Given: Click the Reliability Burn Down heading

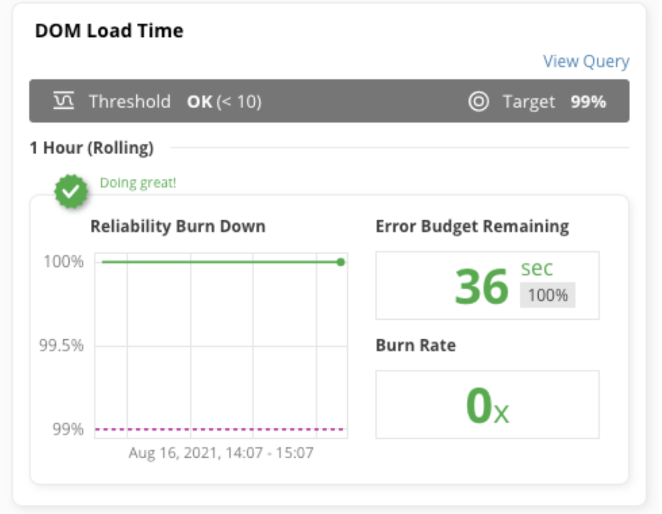Looking at the screenshot, I should pyautogui.click(x=178, y=226).
